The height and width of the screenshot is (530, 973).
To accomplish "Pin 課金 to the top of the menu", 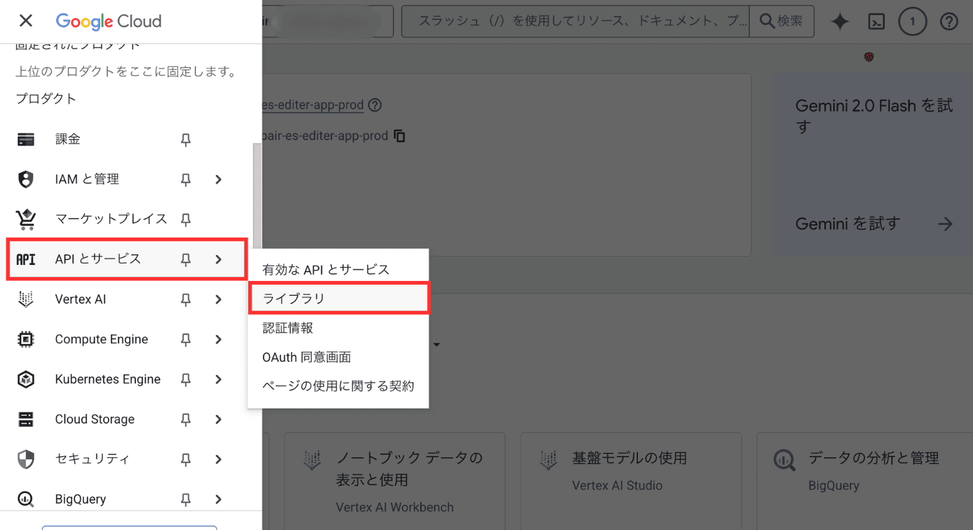I will tap(186, 139).
